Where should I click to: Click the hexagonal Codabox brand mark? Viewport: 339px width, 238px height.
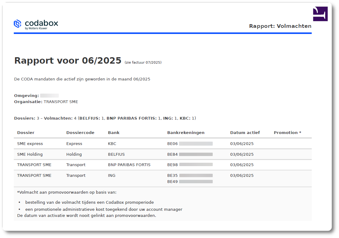pos(18,23)
